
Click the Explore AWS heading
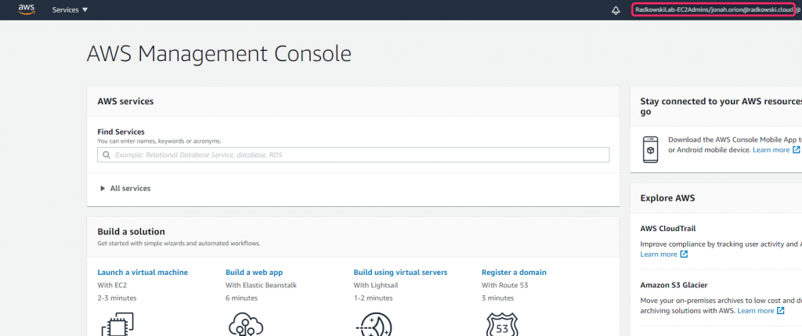[x=667, y=198]
